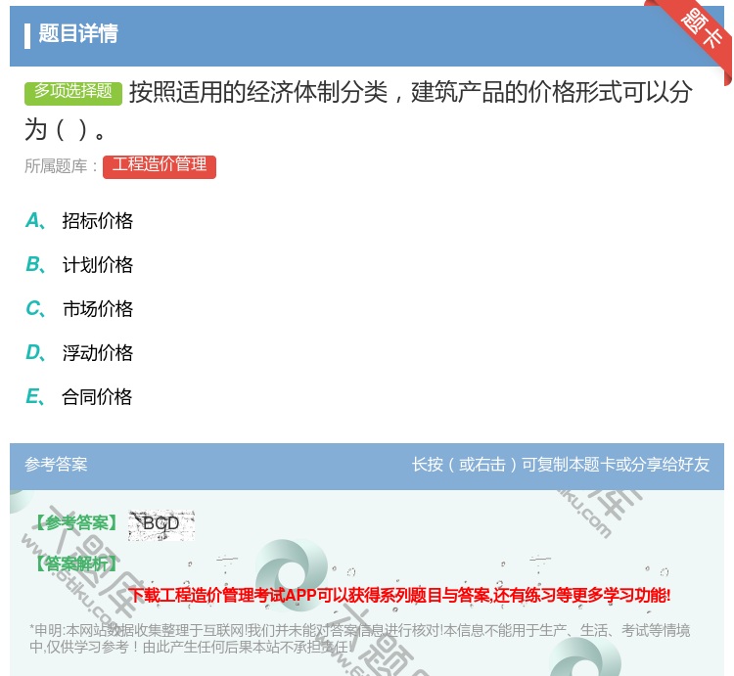The height and width of the screenshot is (676, 734).
Task: Click the 多项选择题 question type badge
Action: pos(73,93)
